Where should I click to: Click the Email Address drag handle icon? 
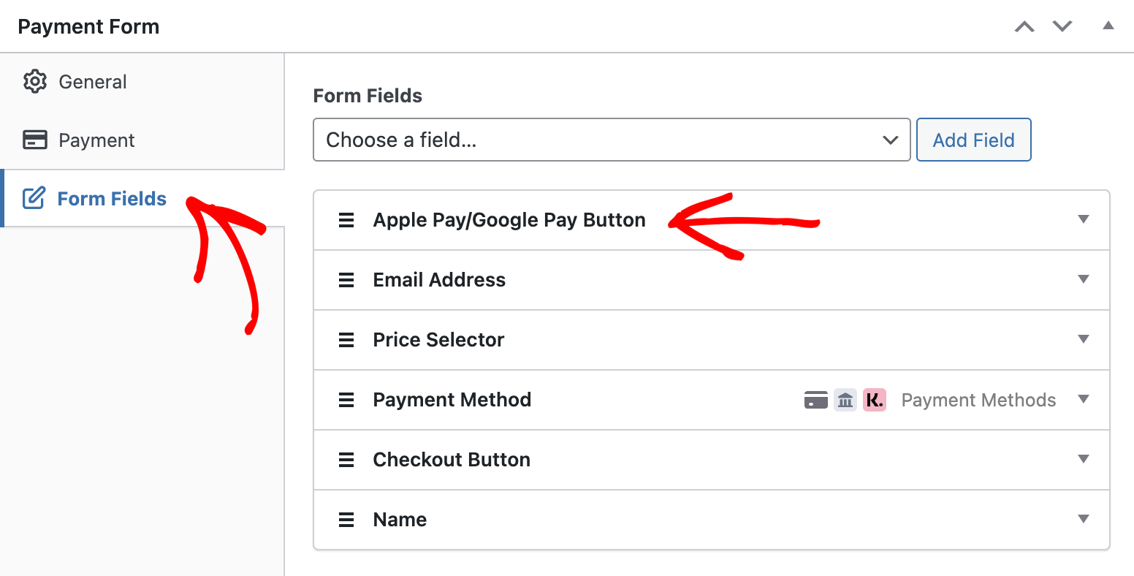click(x=346, y=280)
